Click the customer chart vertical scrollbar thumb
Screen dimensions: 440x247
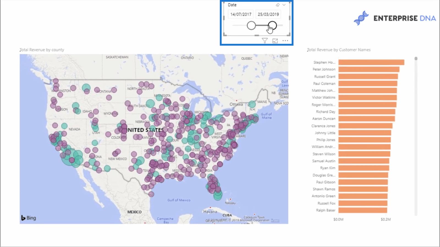coord(416,58)
